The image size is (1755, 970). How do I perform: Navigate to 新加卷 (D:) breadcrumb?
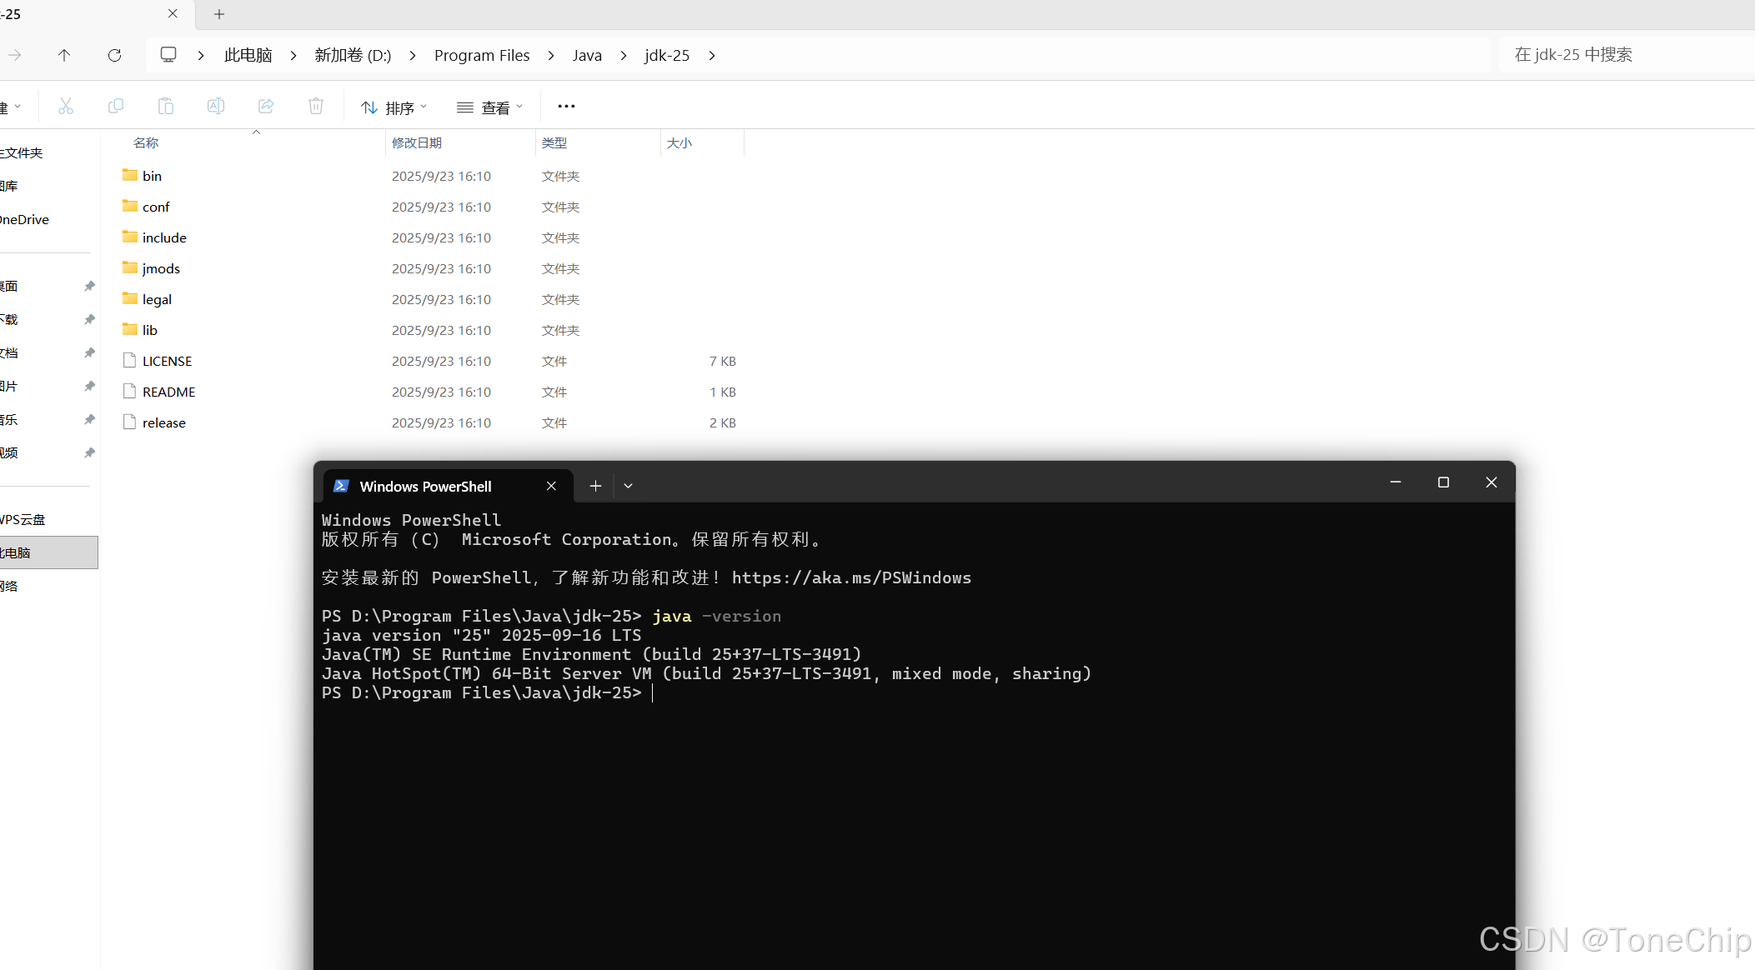(x=353, y=55)
